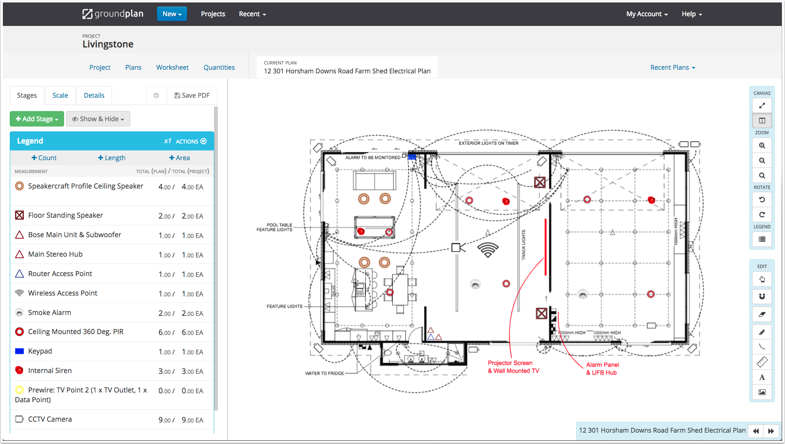The image size is (785, 444).
Task: Select the Eraser tool in Edit panel
Action: [x=762, y=314]
